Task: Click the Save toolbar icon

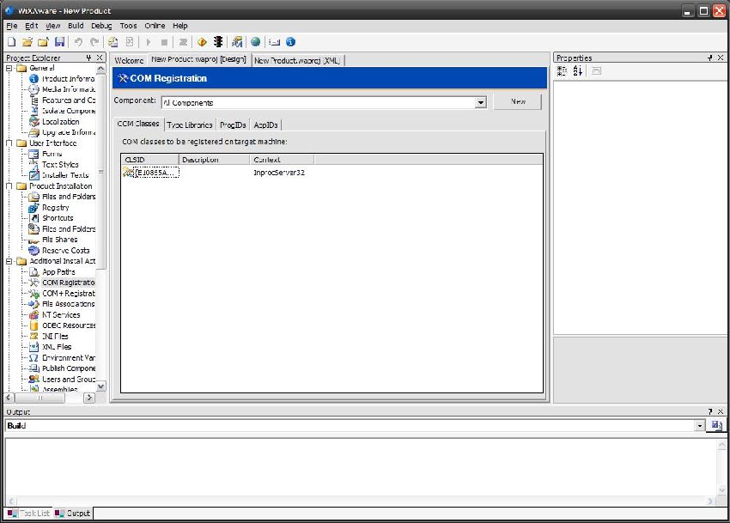Action: coord(59,42)
